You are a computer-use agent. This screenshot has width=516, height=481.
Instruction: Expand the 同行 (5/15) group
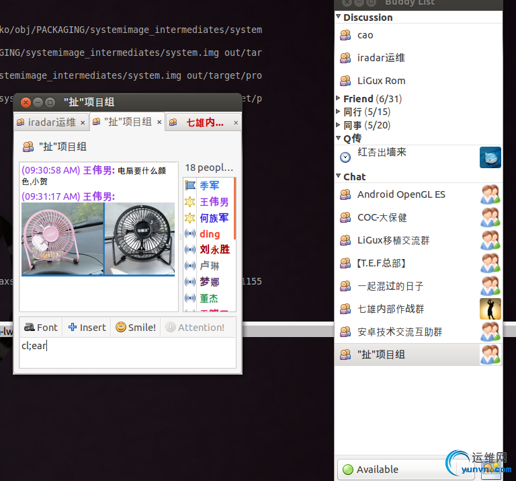pyautogui.click(x=338, y=112)
